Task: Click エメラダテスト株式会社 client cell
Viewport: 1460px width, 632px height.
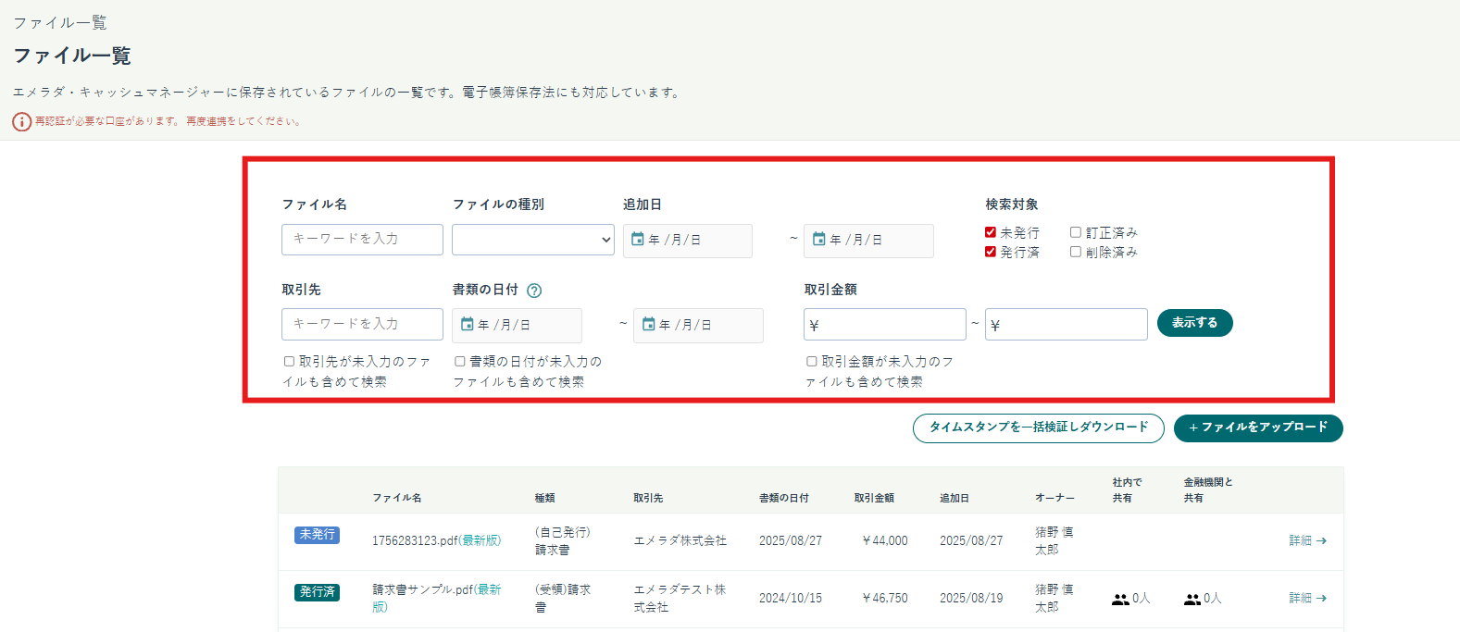Action: coord(680,598)
